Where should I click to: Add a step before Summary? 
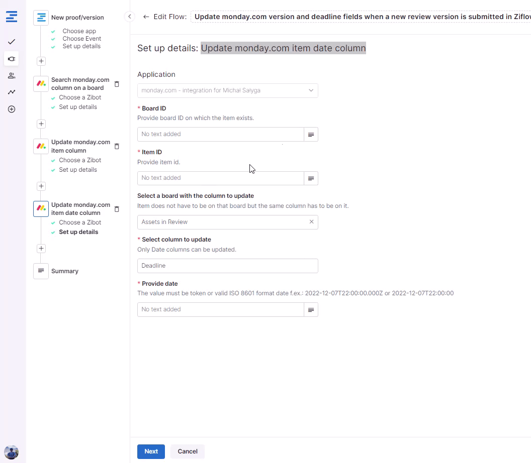tap(41, 249)
